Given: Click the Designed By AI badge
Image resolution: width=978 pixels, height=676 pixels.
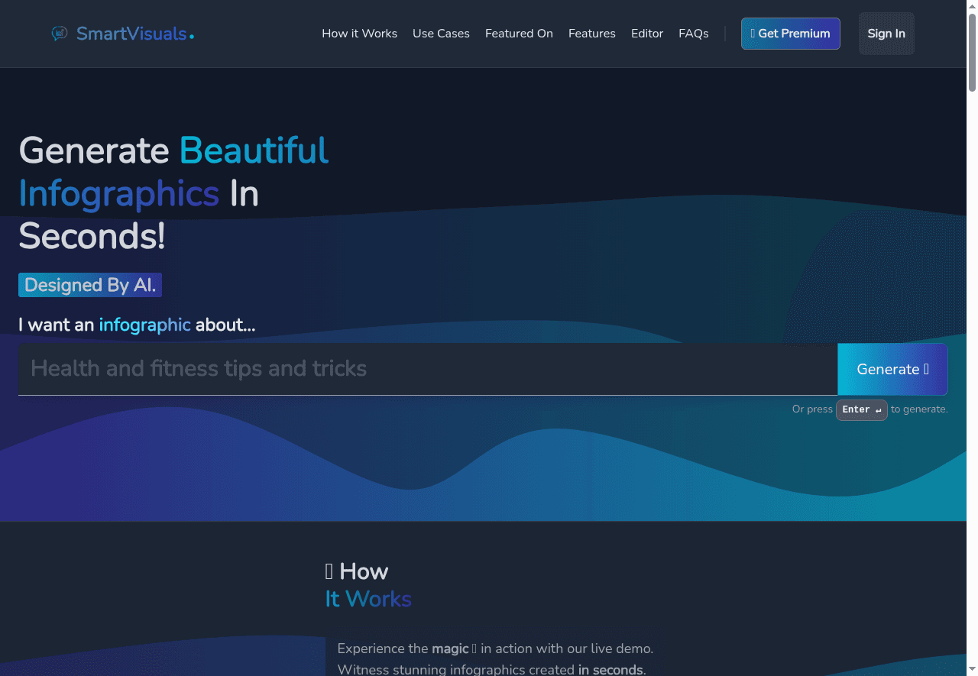Looking at the screenshot, I should (90, 285).
